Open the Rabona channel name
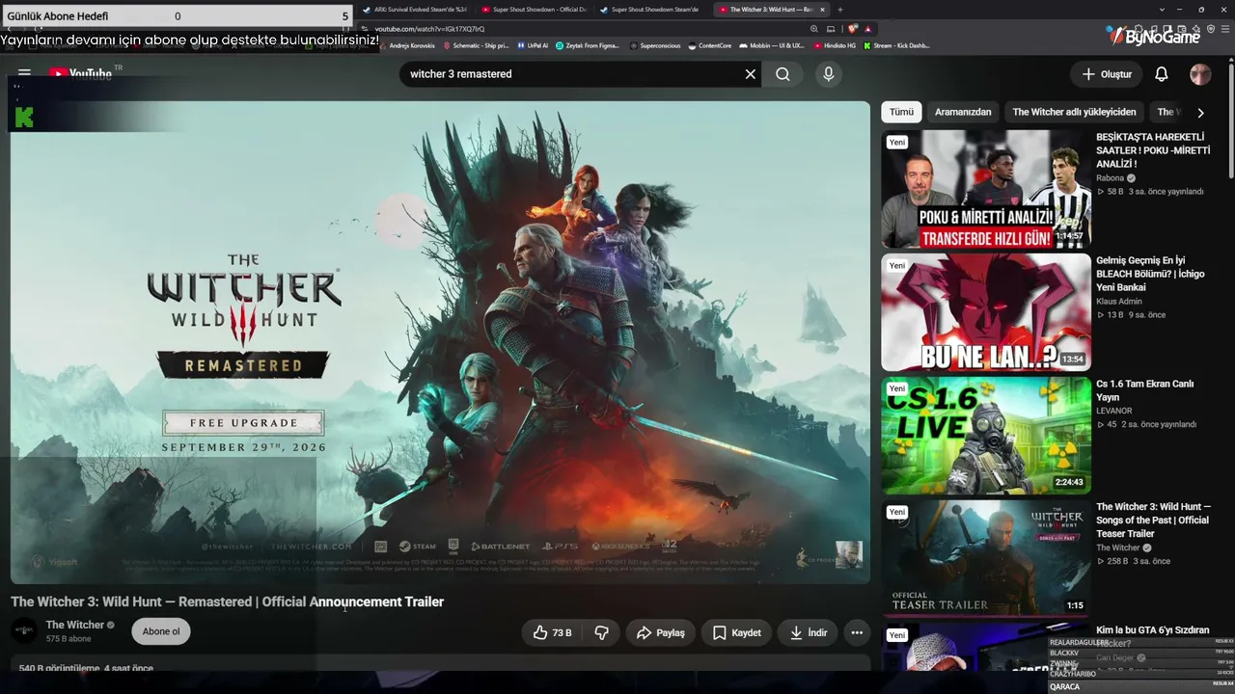1235x694 pixels. click(1110, 178)
